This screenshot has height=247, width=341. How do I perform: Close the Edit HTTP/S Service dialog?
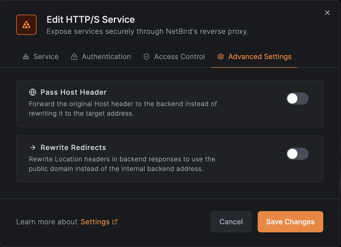(327, 13)
